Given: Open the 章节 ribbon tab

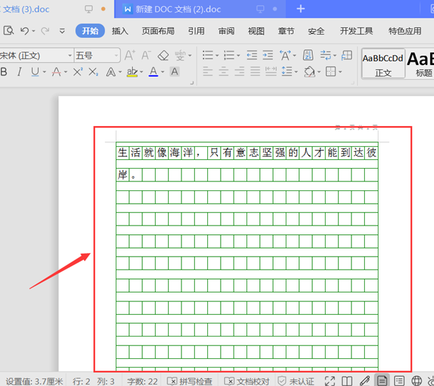Looking at the screenshot, I should click(x=286, y=30).
